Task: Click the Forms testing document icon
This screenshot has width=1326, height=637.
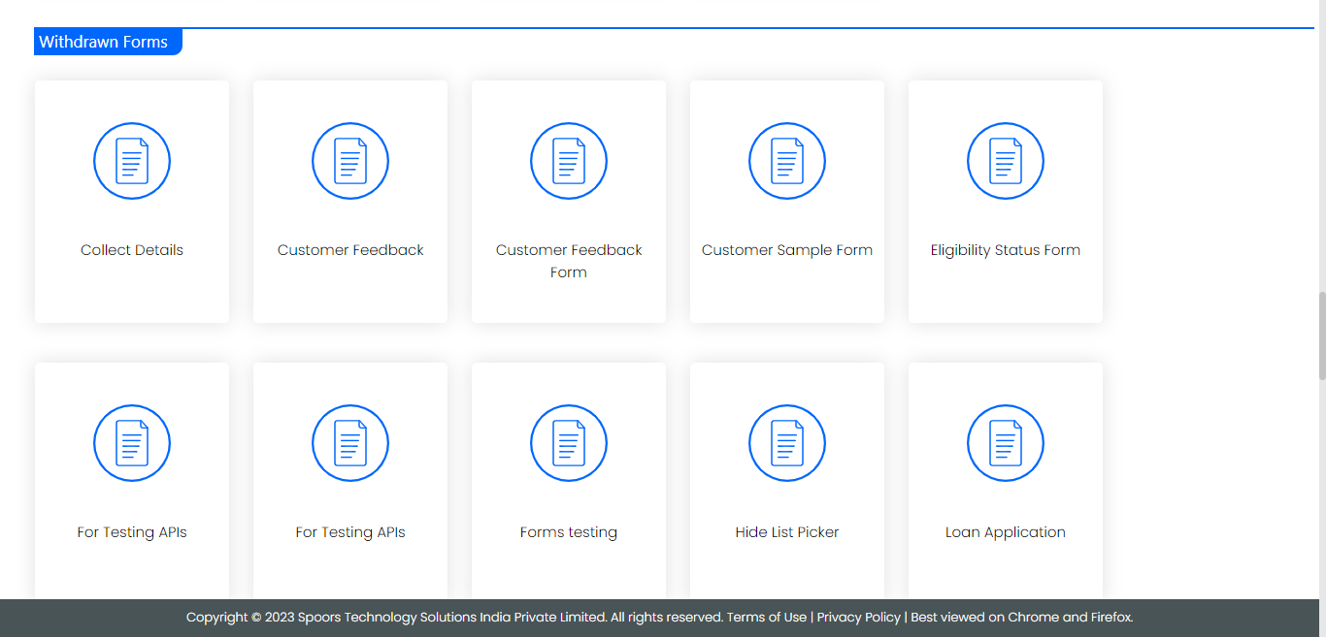Action: point(569,443)
